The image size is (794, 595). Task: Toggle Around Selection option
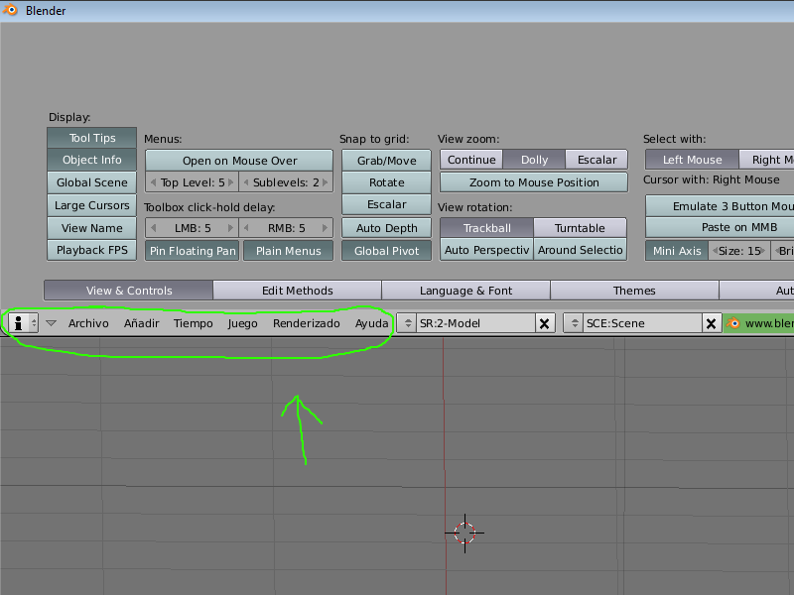[x=581, y=250]
